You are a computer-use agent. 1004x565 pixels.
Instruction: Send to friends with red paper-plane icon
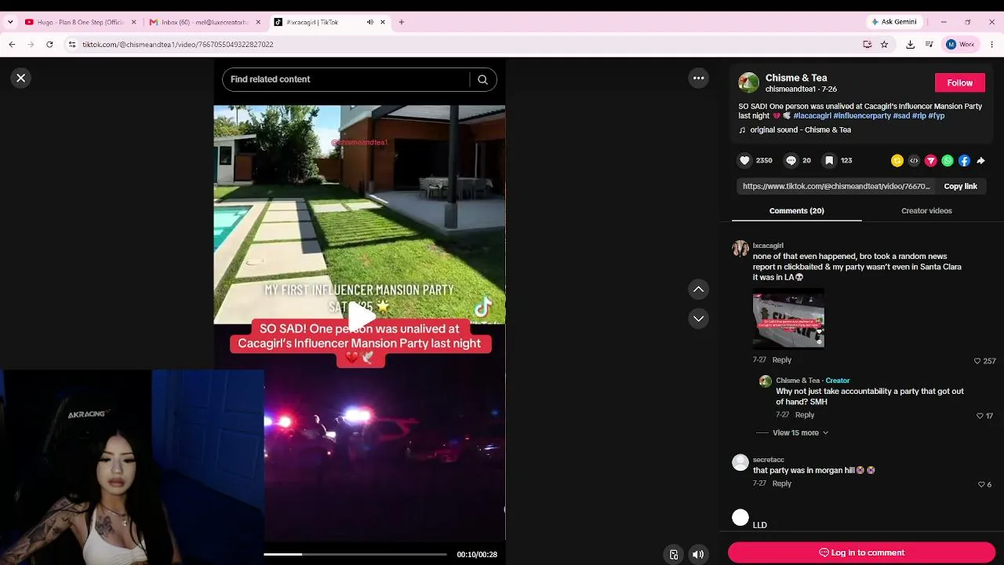coord(931,161)
